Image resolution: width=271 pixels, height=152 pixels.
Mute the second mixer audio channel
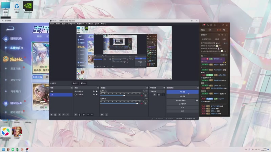(x=142, y=103)
